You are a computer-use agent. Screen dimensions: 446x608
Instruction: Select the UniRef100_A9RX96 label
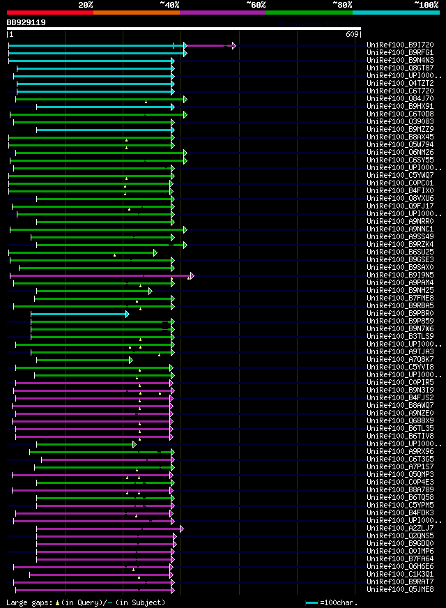[x=400, y=452]
